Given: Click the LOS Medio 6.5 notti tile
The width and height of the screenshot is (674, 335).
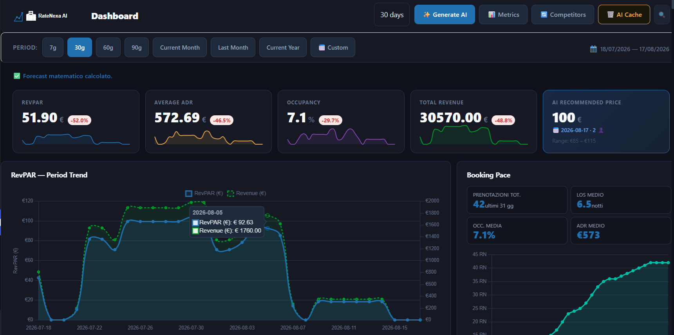Looking at the screenshot, I should click(621, 200).
